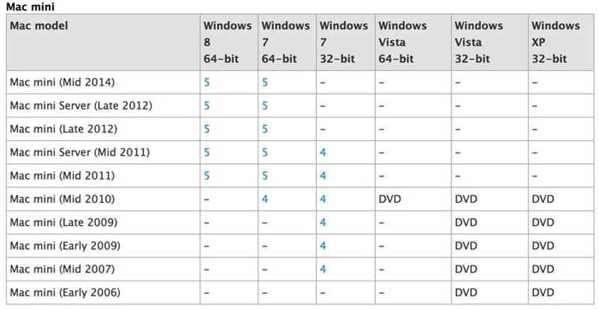Select the "Mac mini (Early 2006)" row label
This screenshot has width=599, height=309.
63,292
